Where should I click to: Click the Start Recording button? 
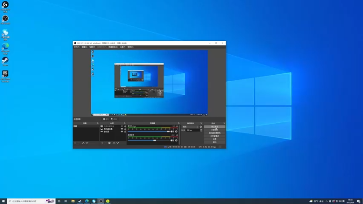[x=215, y=130]
